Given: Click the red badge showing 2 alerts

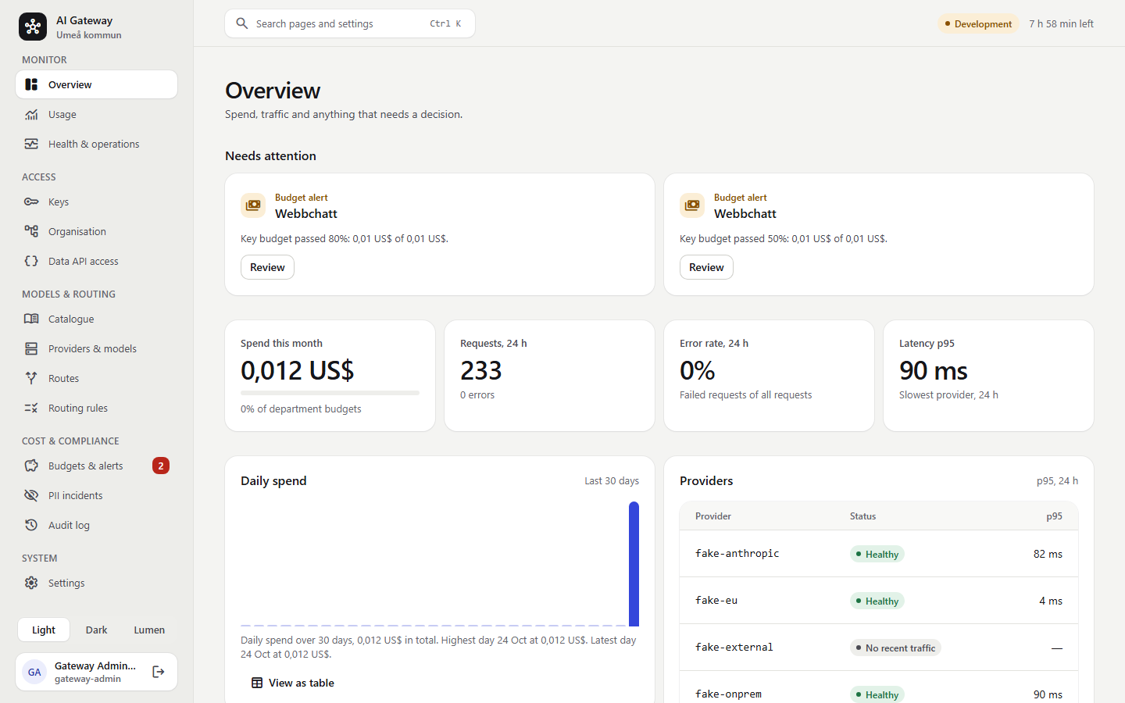Looking at the screenshot, I should (x=161, y=466).
